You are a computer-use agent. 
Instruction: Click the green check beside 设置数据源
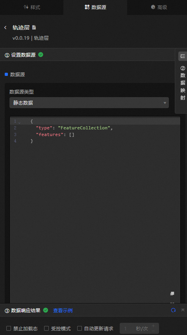click(x=41, y=55)
